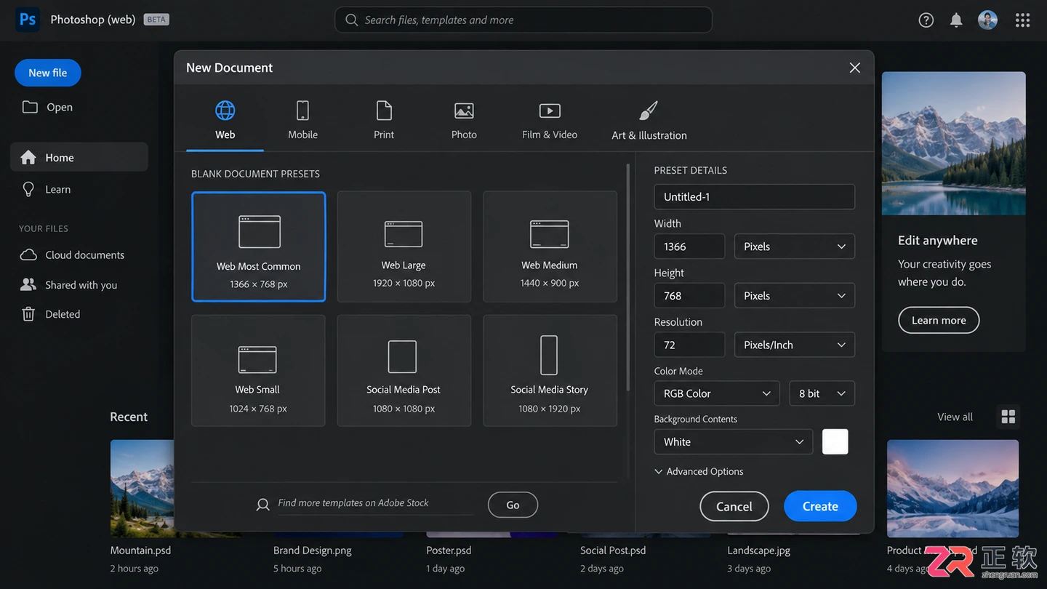Select the Web Large preset icon
1047x589 pixels.
point(404,234)
